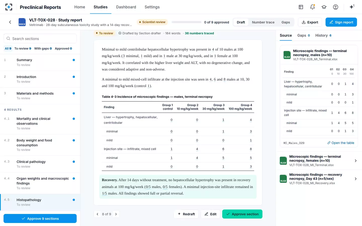Open the History tab in the source panel
The image size is (362, 226).
click(323, 35)
